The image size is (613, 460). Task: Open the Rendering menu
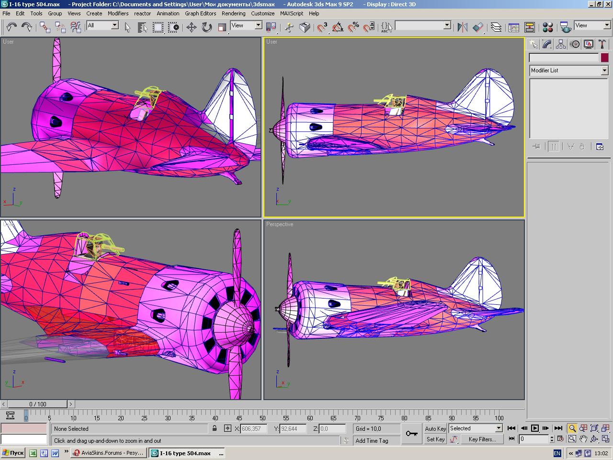pos(233,13)
